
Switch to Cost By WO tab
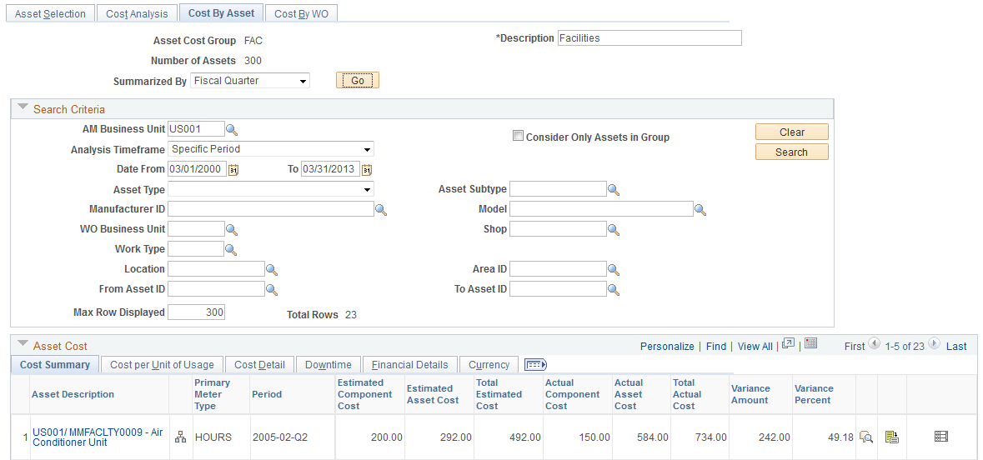click(302, 14)
